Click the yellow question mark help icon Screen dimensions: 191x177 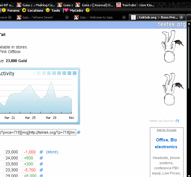click(88, 10)
